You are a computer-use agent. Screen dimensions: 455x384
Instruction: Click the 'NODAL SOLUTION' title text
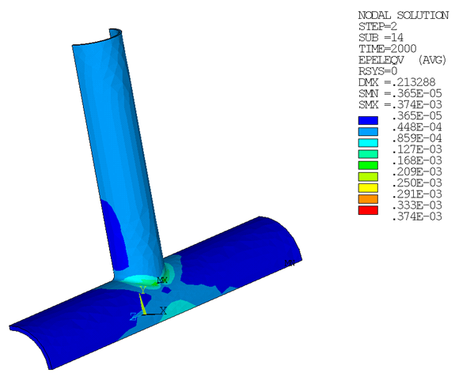404,15
